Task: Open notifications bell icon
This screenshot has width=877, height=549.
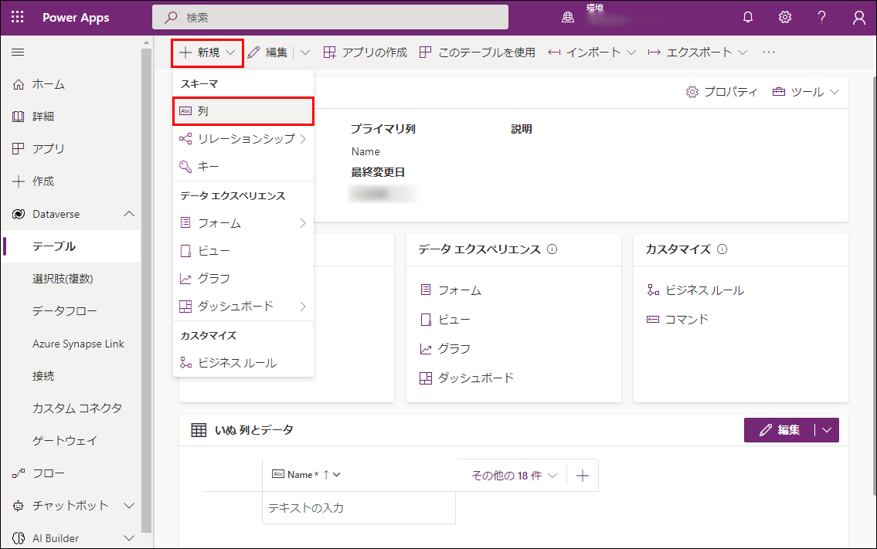Action: [x=748, y=17]
